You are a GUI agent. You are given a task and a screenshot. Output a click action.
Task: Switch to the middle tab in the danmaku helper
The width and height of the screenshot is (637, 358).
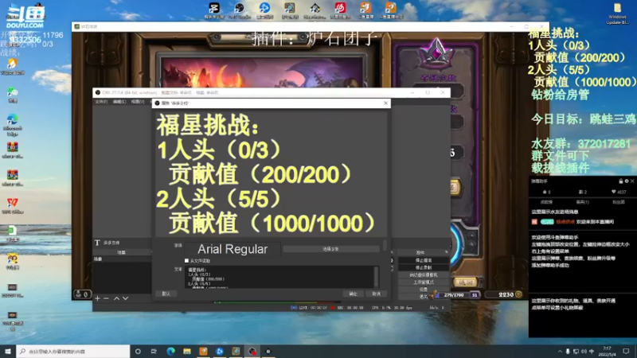583,202
